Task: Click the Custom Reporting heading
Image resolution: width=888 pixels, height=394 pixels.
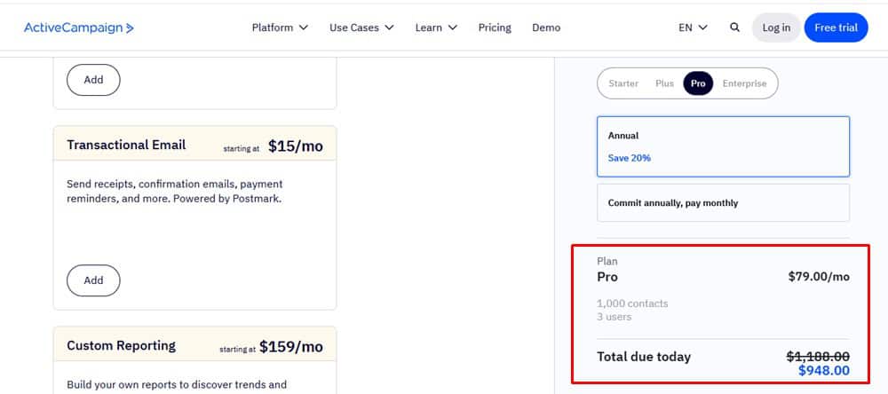Action: tap(121, 345)
